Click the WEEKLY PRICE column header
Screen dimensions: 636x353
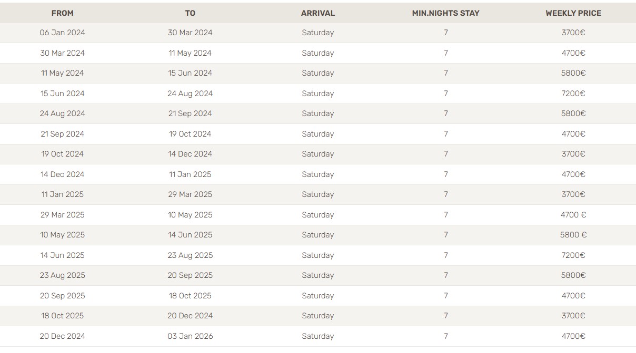point(573,13)
